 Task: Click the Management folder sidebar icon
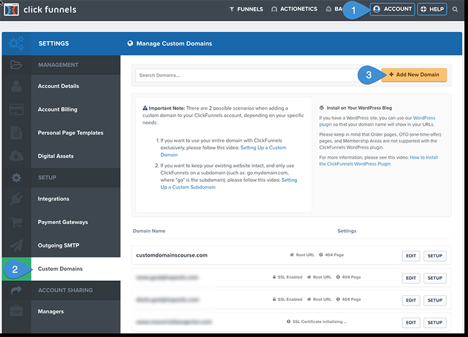pos(16,65)
